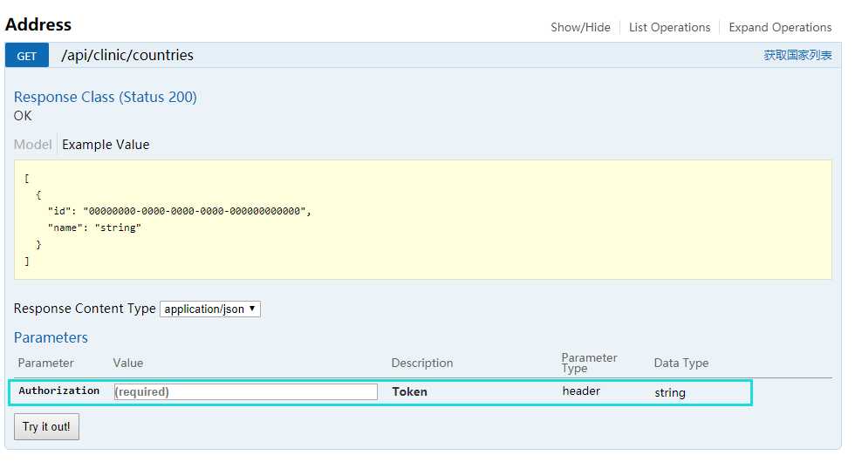Click Show/Hide for Address section

point(580,27)
